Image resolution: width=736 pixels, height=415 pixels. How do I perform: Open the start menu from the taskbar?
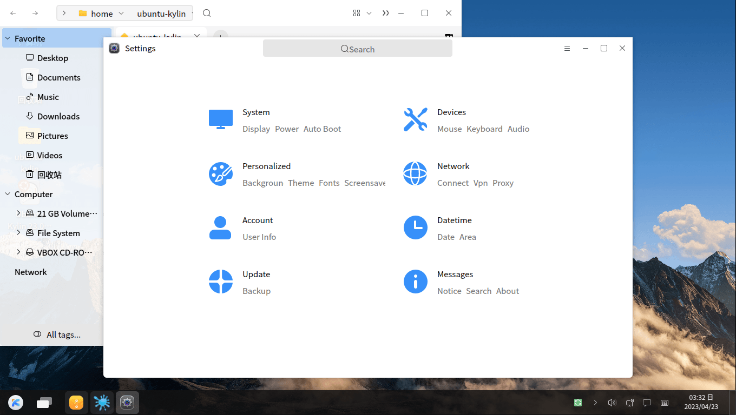pos(16,403)
